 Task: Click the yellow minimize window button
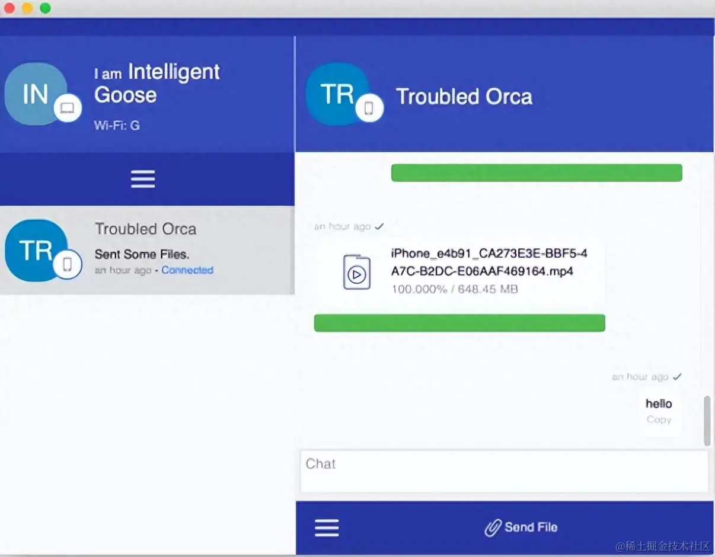pos(27,8)
